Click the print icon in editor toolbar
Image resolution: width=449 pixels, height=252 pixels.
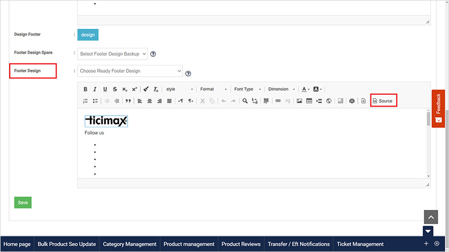pos(352,101)
